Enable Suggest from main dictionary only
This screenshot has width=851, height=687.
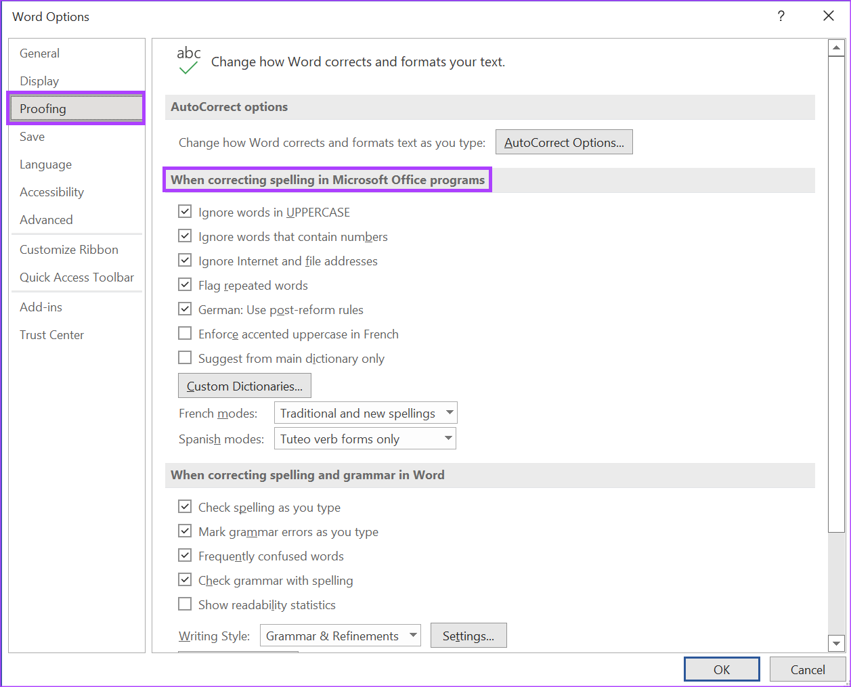point(185,358)
